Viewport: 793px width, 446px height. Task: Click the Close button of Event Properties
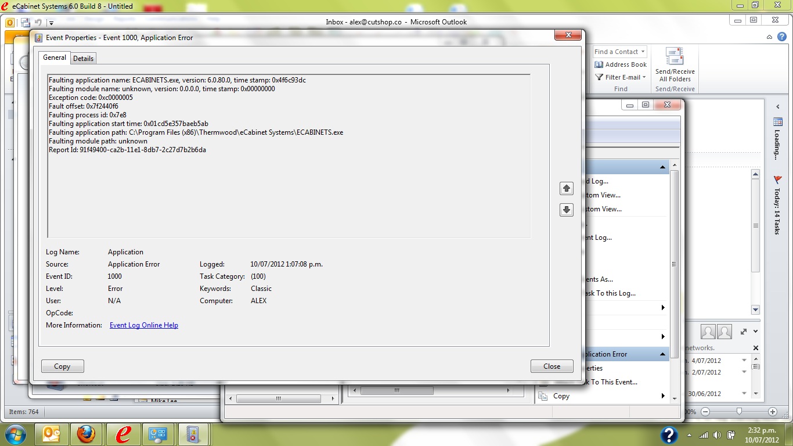point(552,366)
